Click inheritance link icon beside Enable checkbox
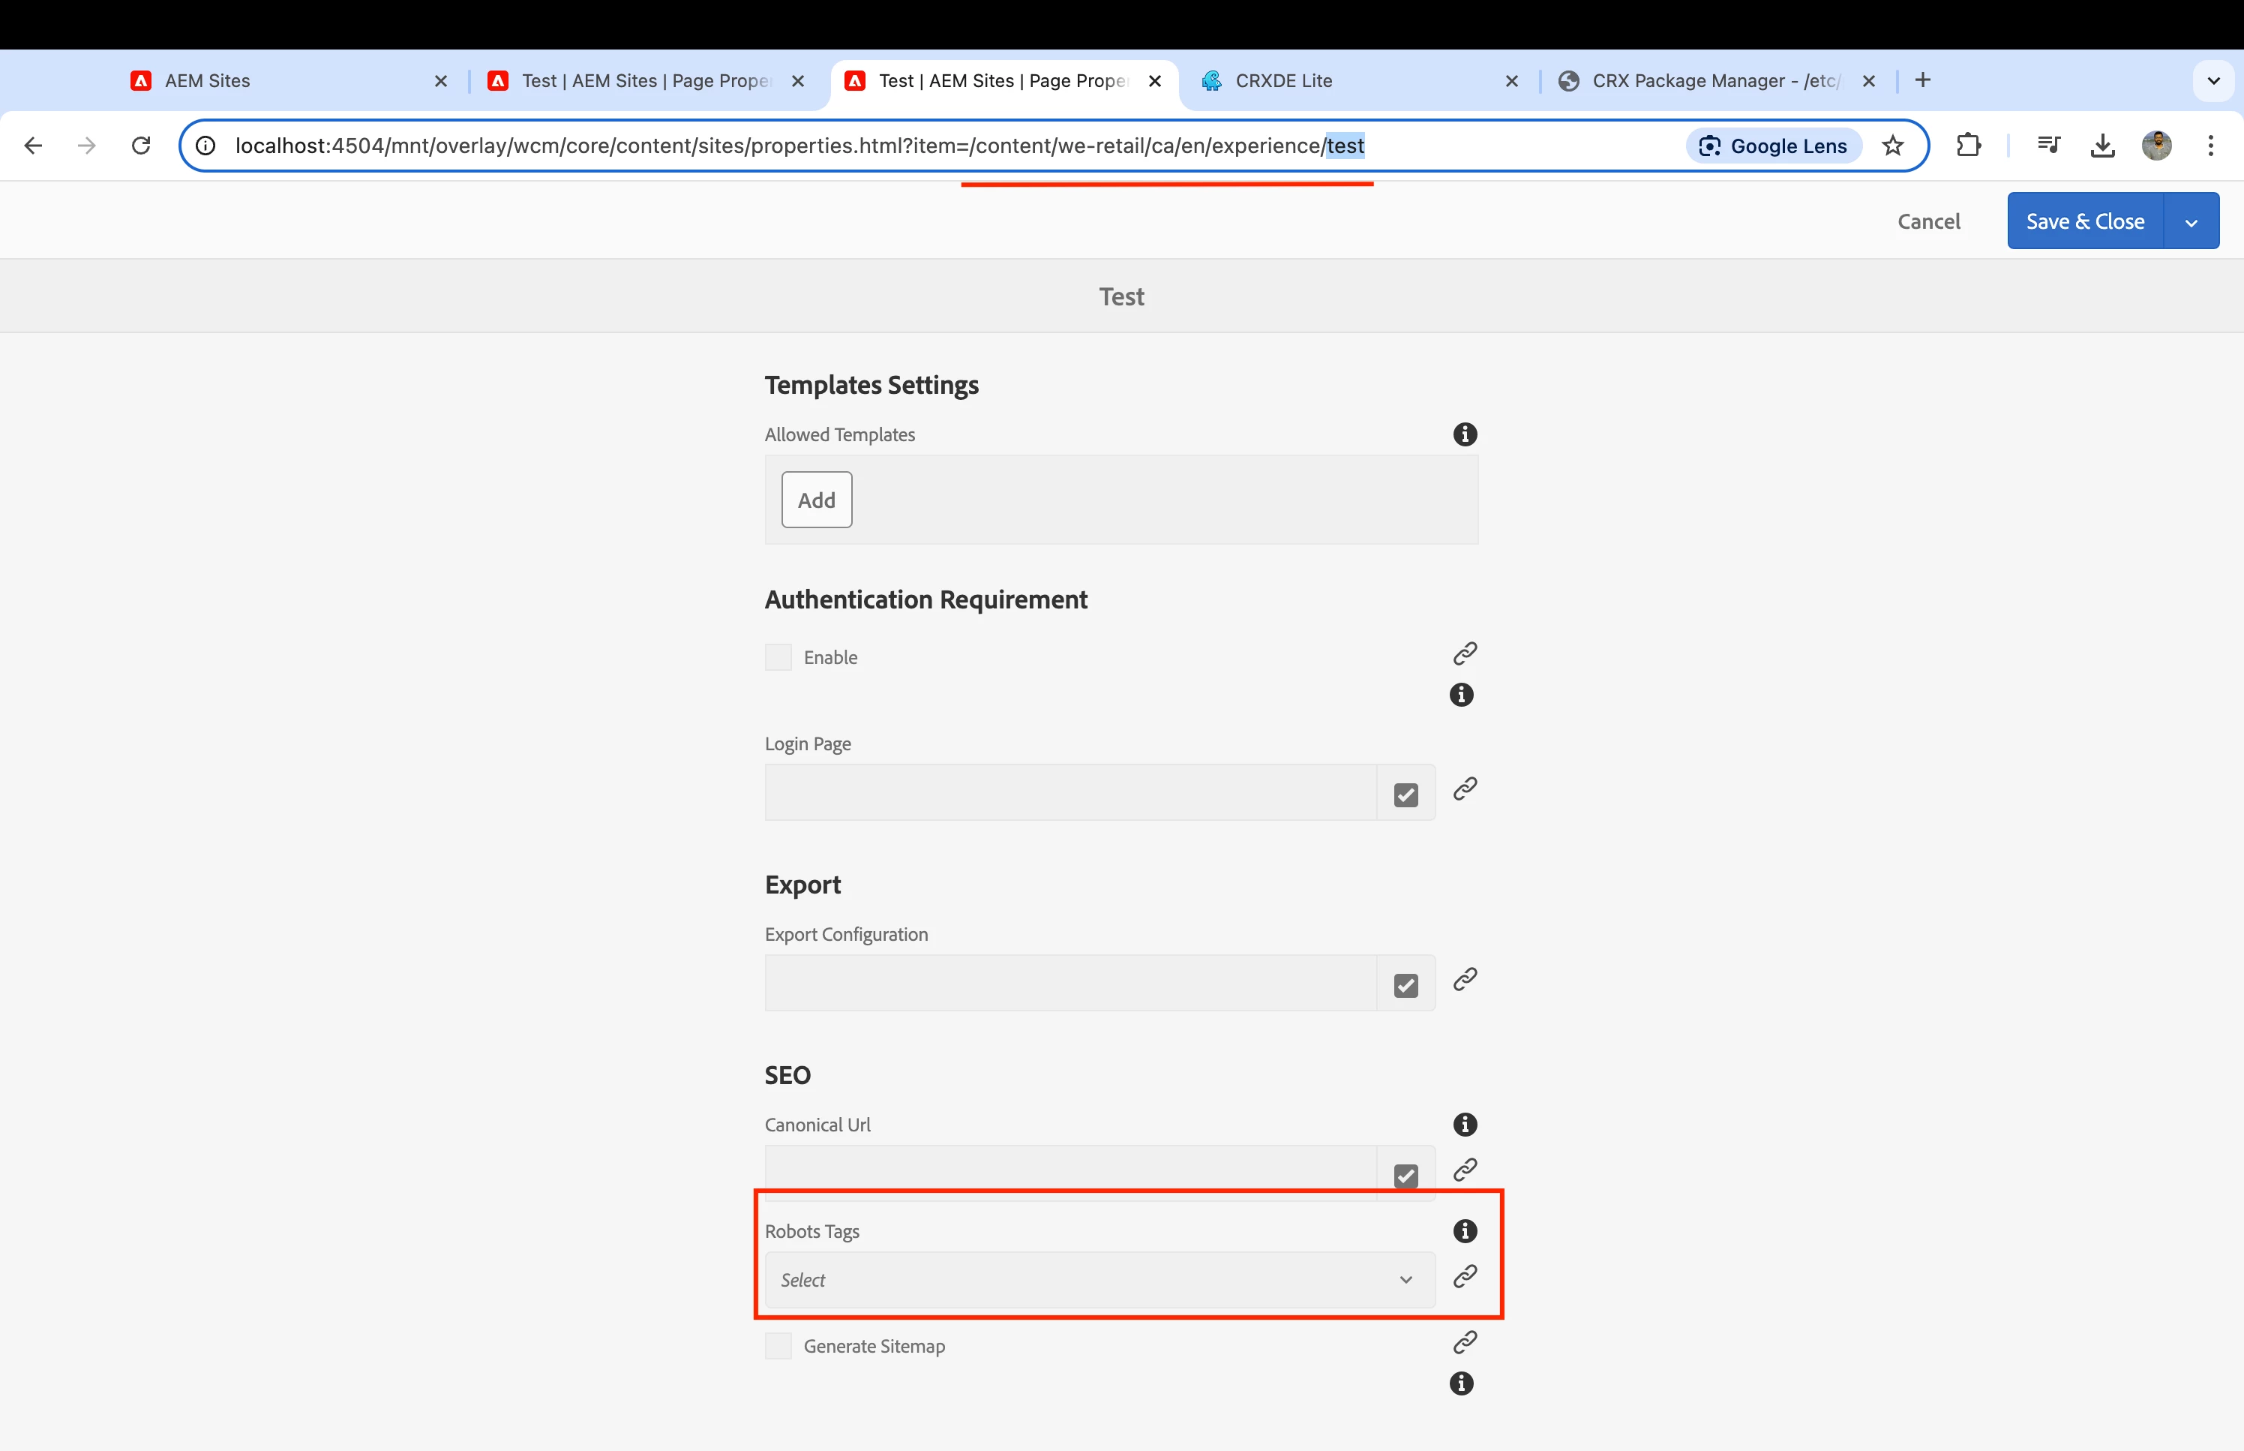The height and width of the screenshot is (1451, 2244). pyautogui.click(x=1464, y=653)
